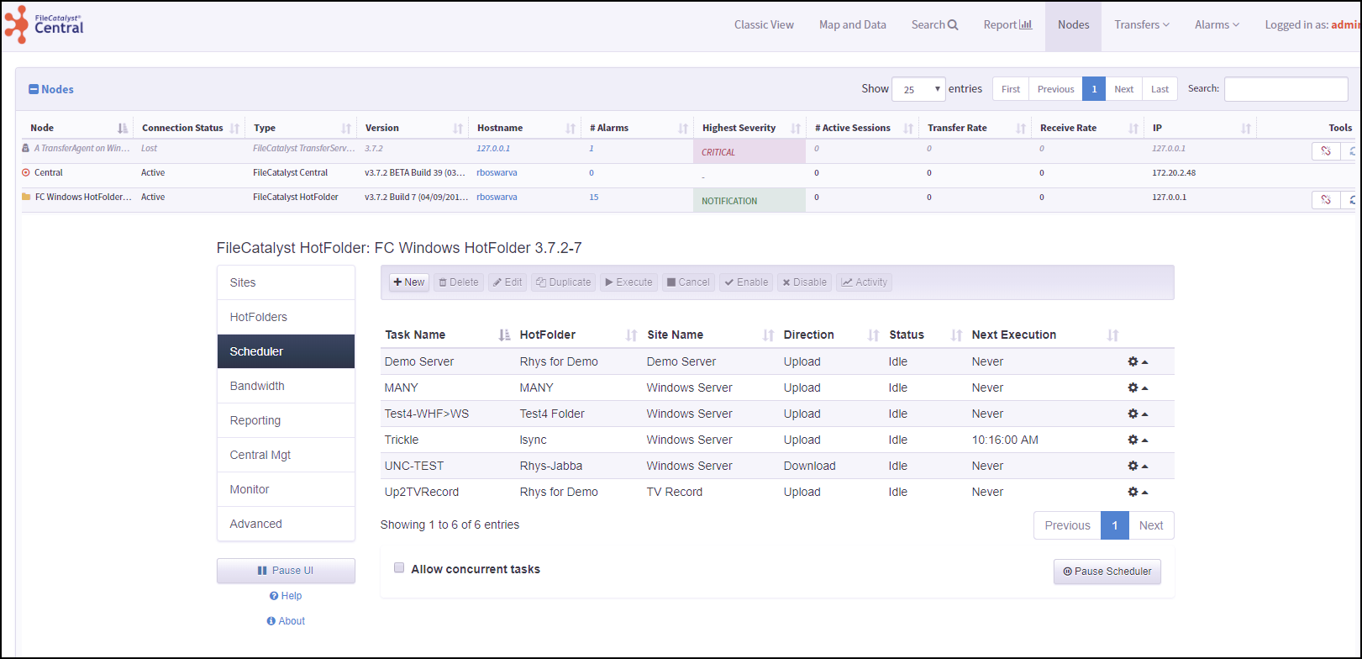The width and height of the screenshot is (1362, 659).
Task: Go to Next page of scheduler tasks
Action: click(x=1151, y=525)
